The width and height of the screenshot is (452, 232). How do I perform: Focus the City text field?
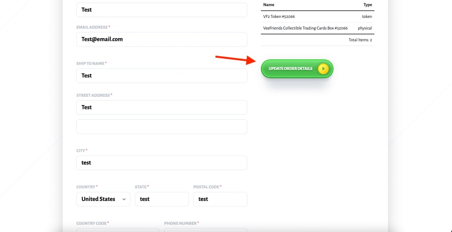pos(161,163)
